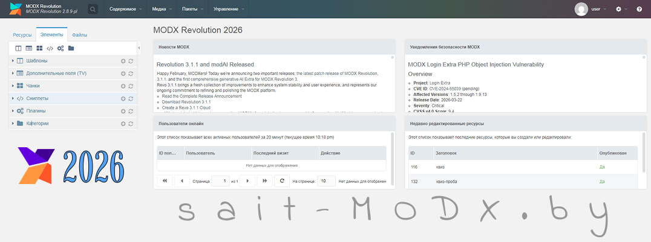Collapse the left sidebar panel arrow
Screen dimensions: 651x242
click(139, 48)
